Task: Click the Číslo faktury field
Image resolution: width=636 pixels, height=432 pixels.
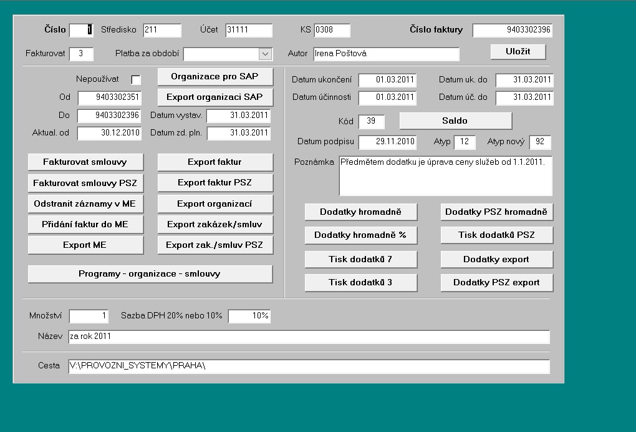Action: coord(513,30)
